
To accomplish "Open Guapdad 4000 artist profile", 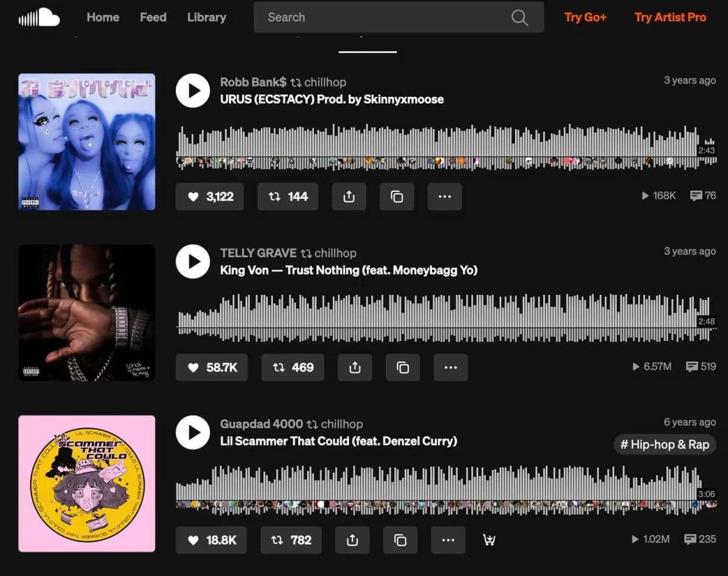I will [x=261, y=424].
